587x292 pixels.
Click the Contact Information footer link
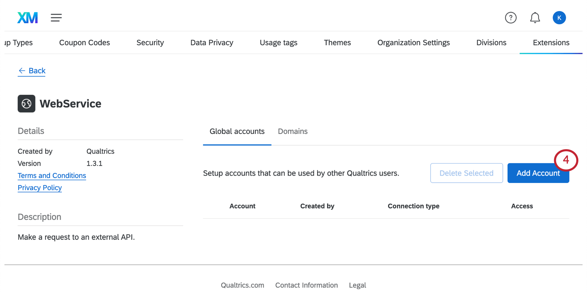(x=306, y=285)
